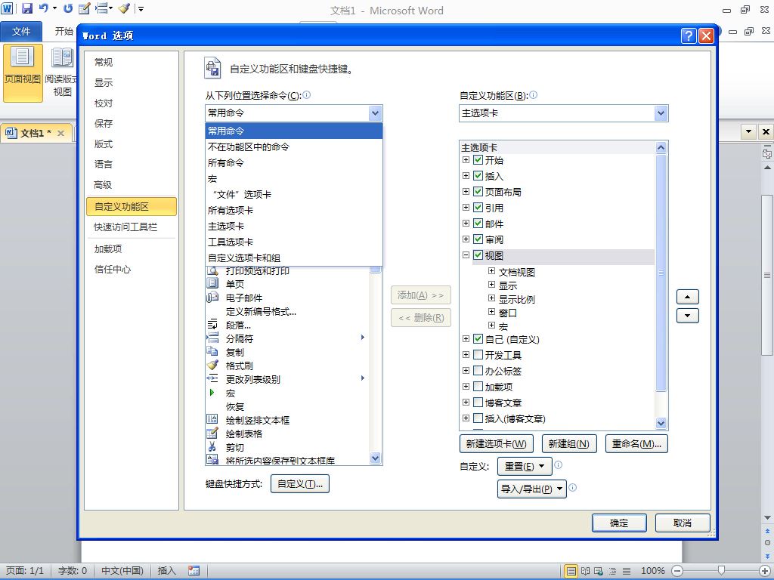Select the 分隔符 command icon

[x=212, y=338]
